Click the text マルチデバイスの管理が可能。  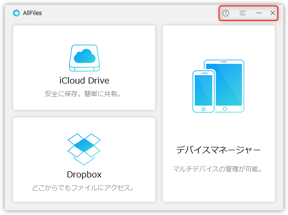tap(217, 169)
